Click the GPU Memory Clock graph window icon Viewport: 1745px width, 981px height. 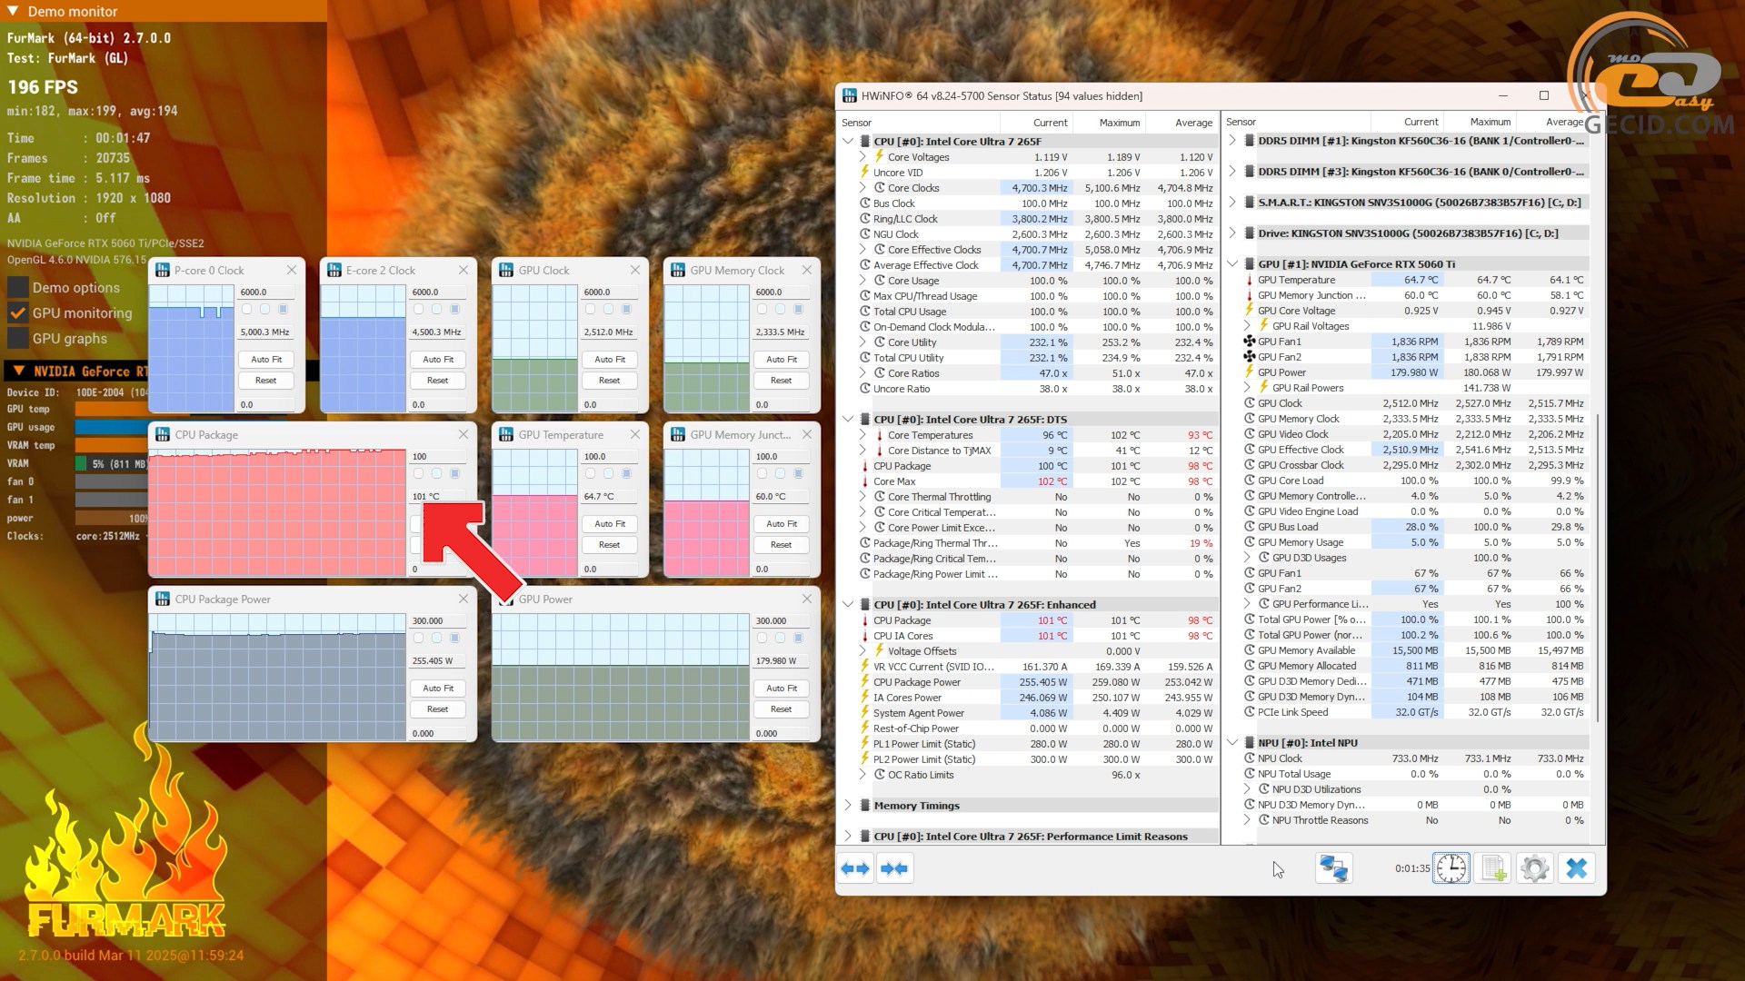[678, 270]
